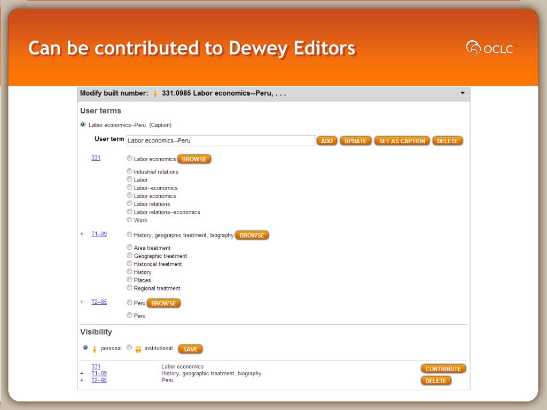The width and height of the screenshot is (547, 410).
Task: Click BROWSE next to Peru
Action: point(163,303)
